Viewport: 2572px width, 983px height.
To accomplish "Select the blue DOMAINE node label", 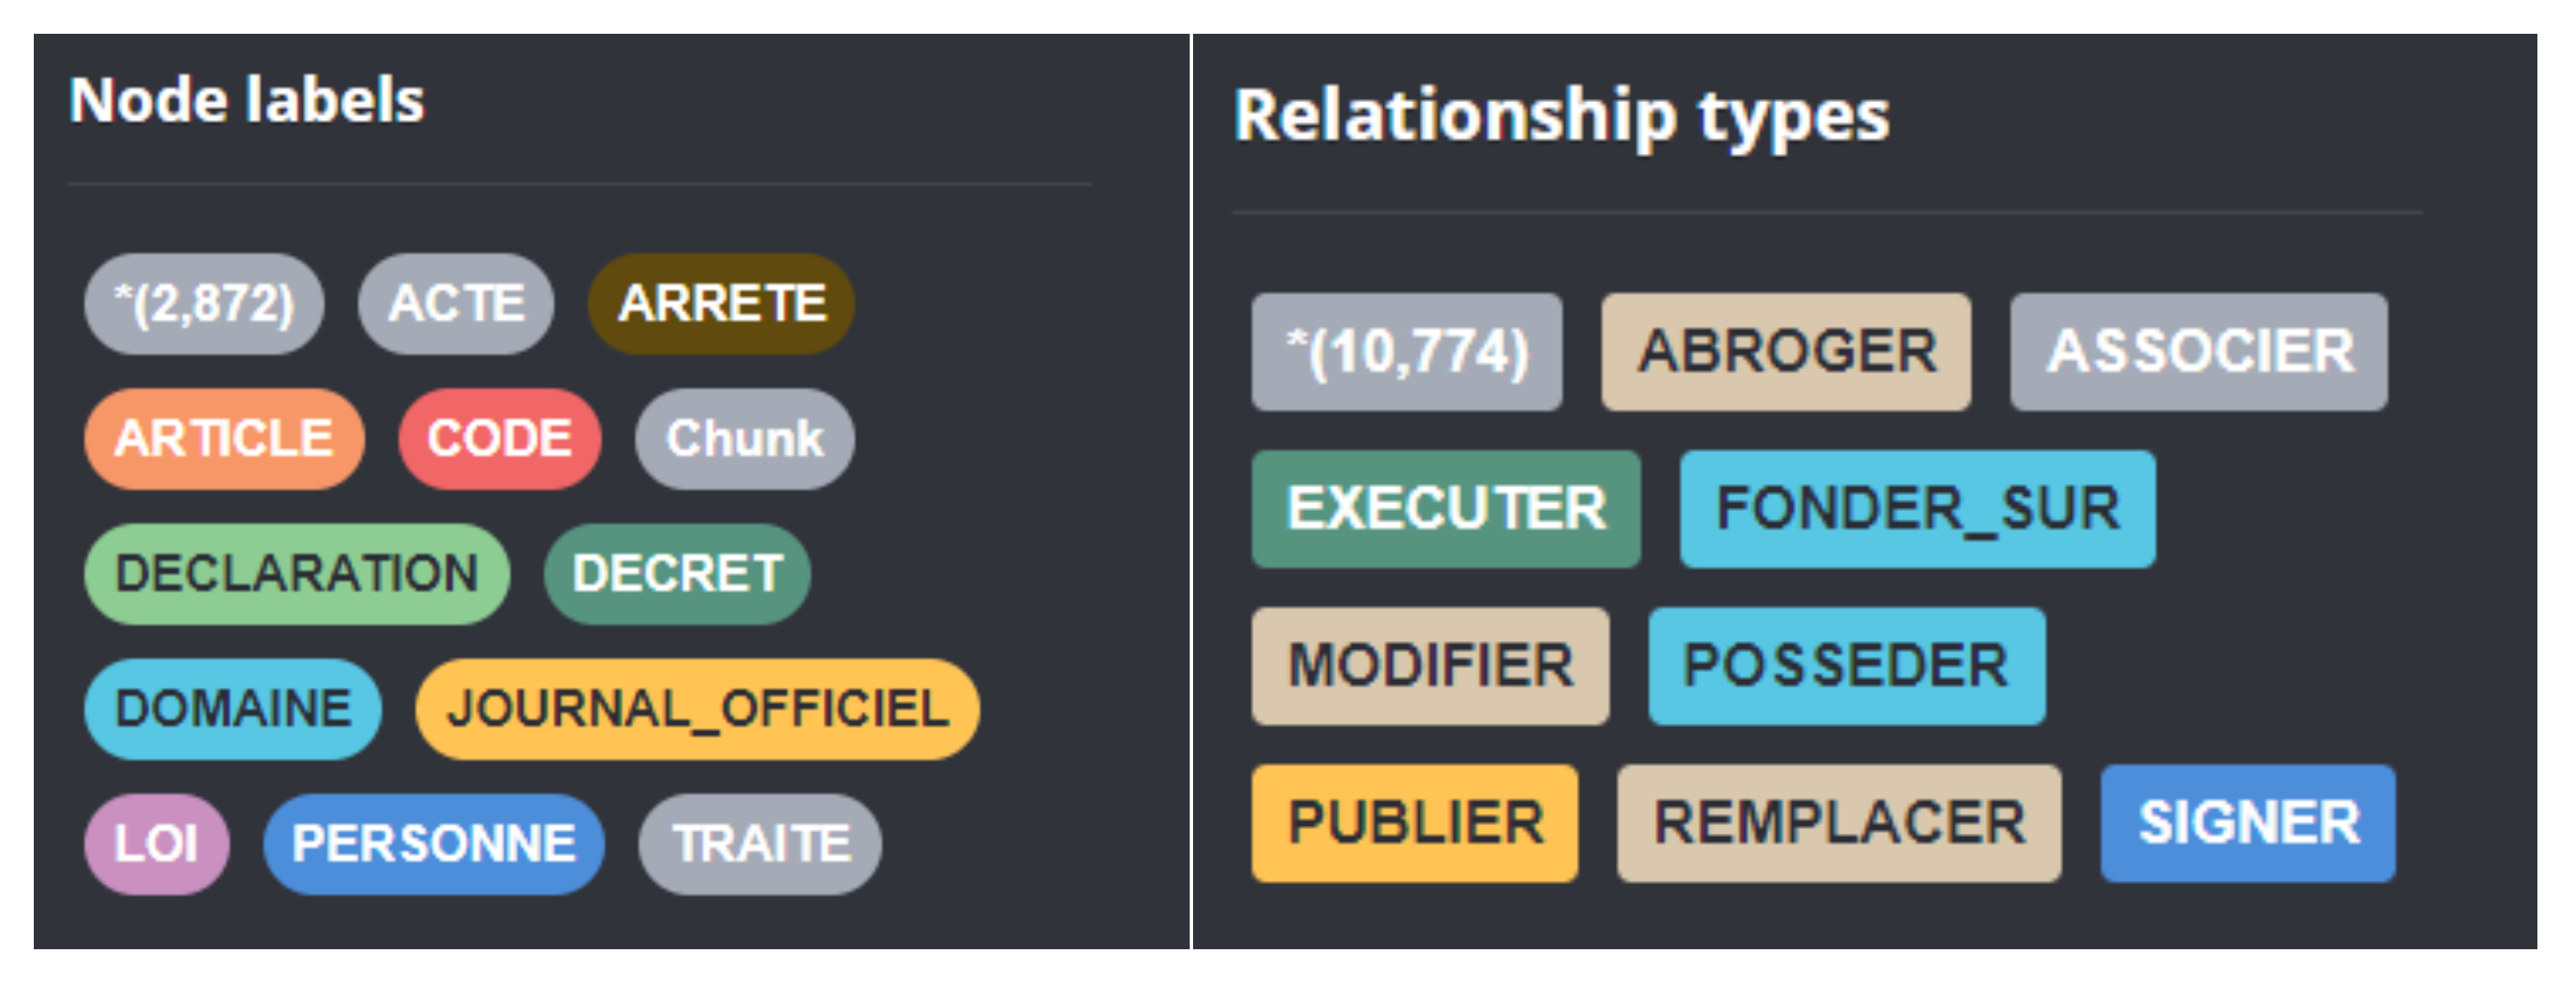I will [232, 709].
